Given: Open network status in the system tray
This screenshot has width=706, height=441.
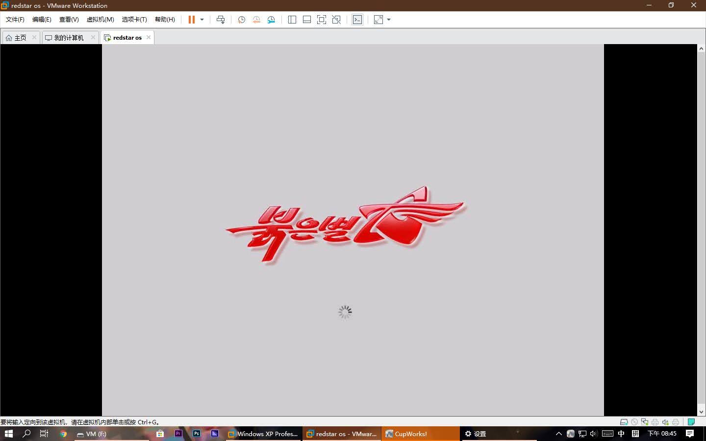Looking at the screenshot, I should (x=582, y=434).
